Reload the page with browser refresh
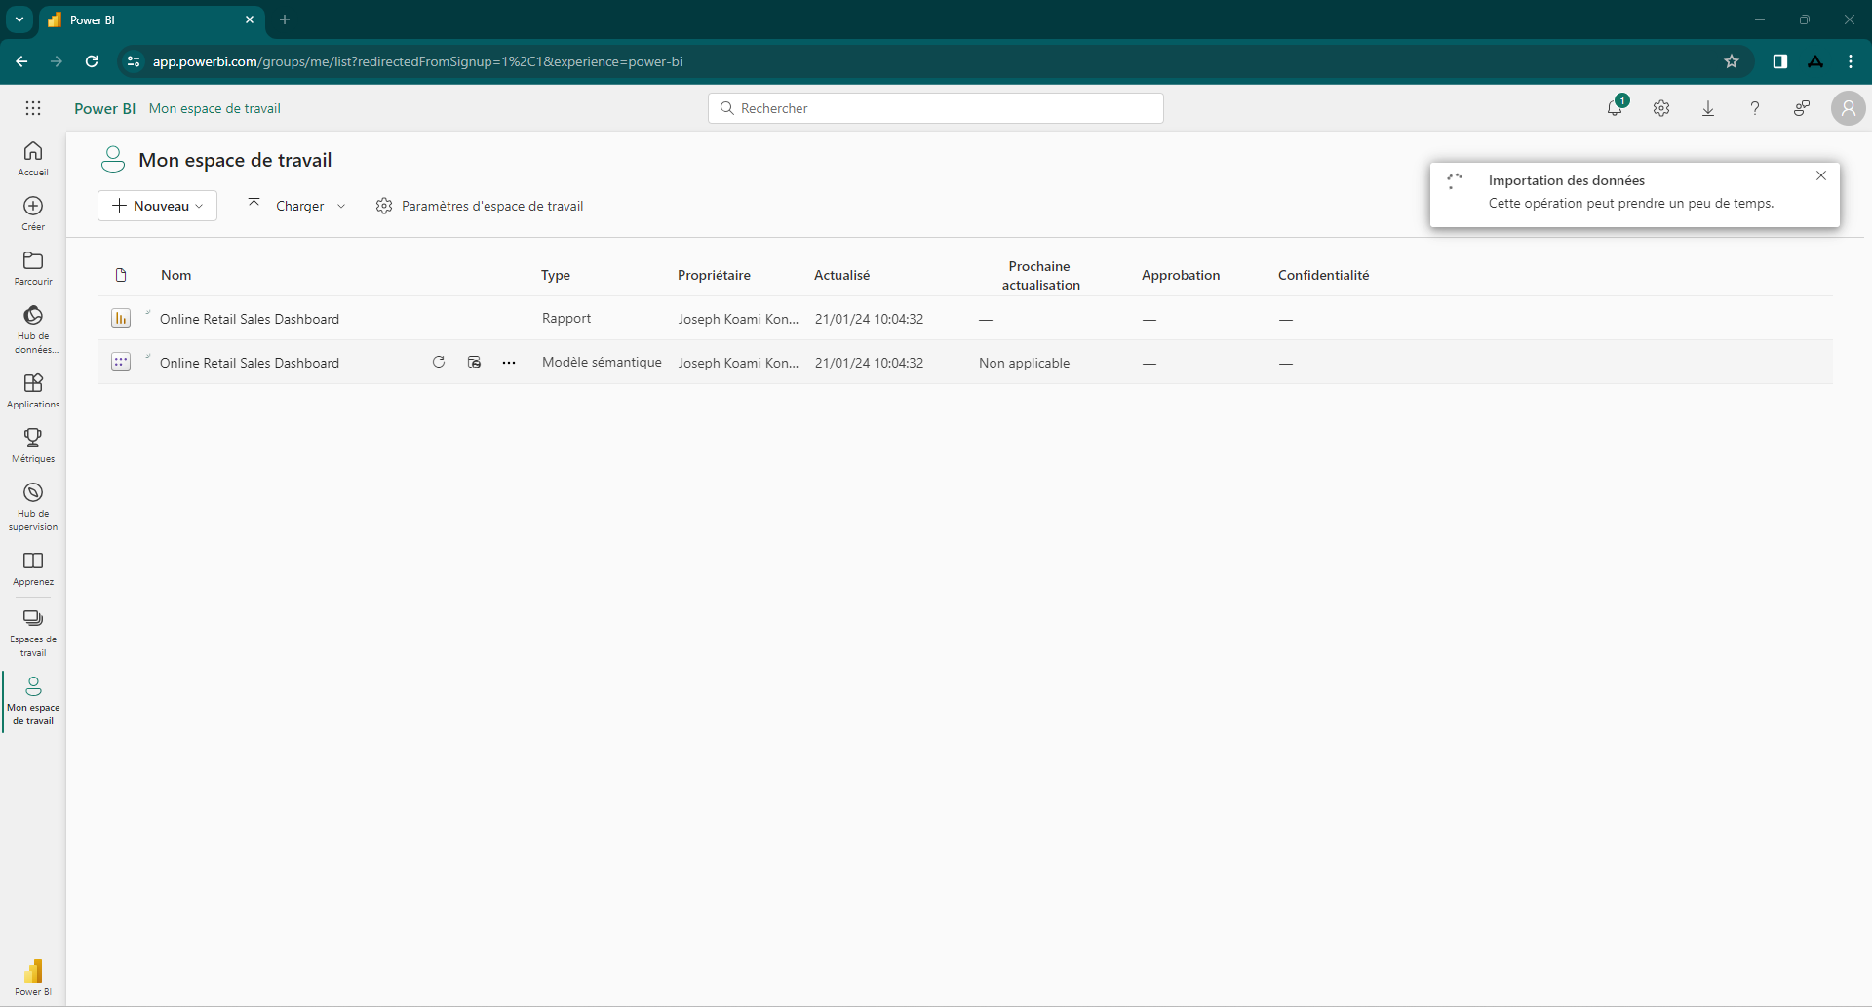1872x1007 pixels. tap(92, 61)
